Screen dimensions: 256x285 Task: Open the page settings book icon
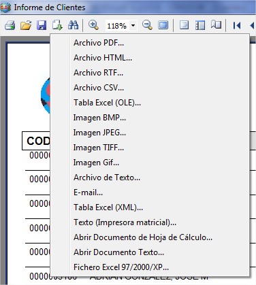[216, 24]
